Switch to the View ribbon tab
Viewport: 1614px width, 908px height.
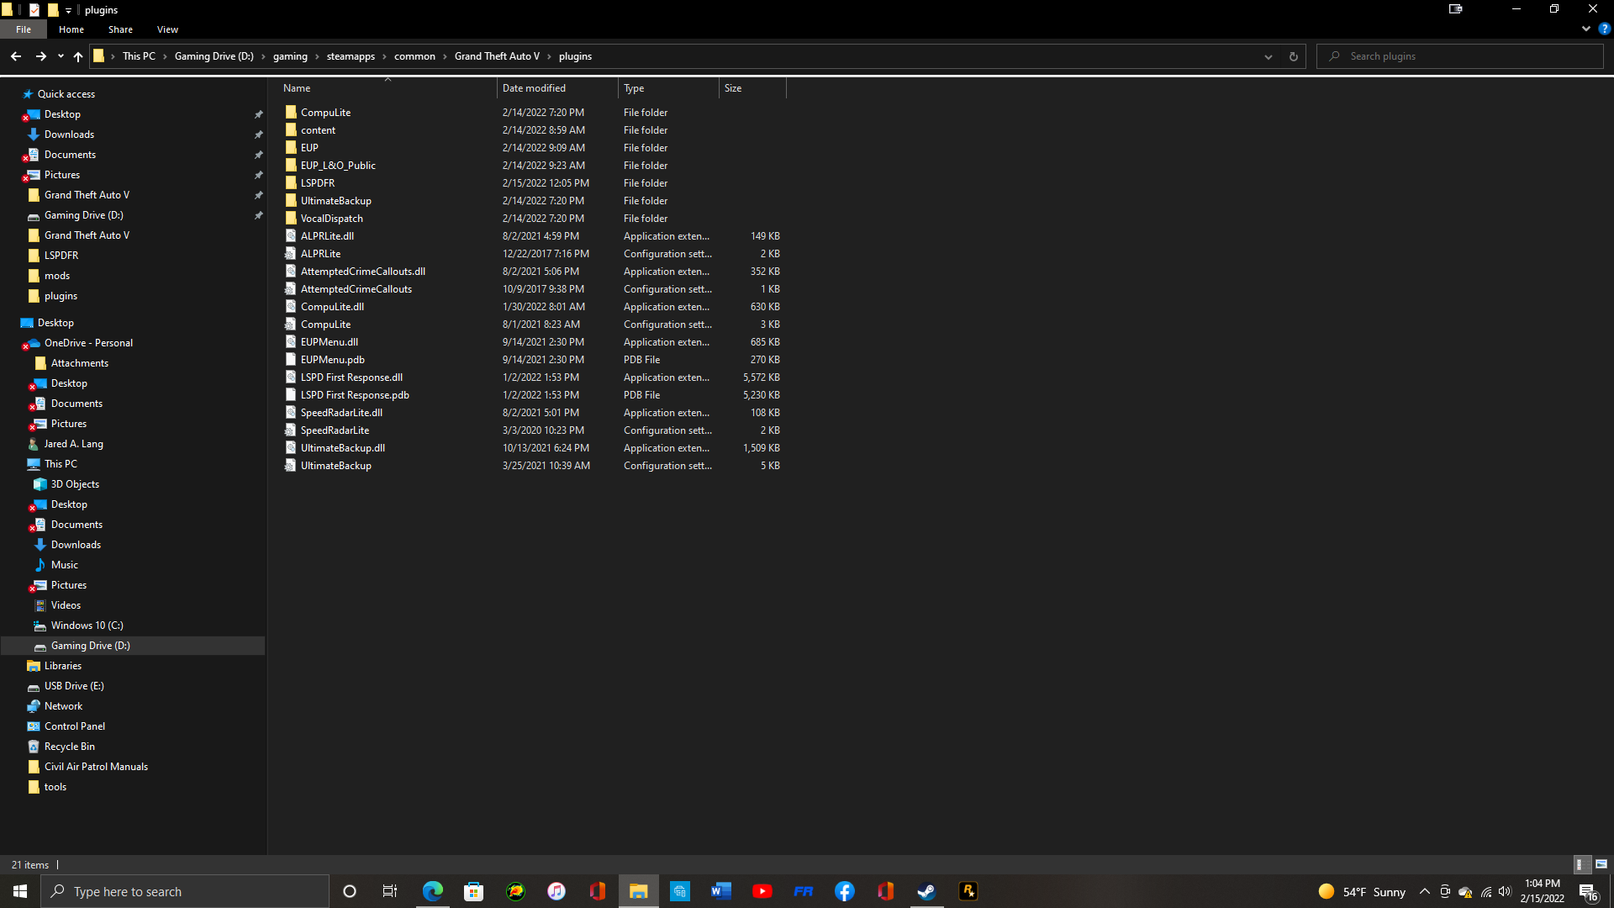(167, 29)
